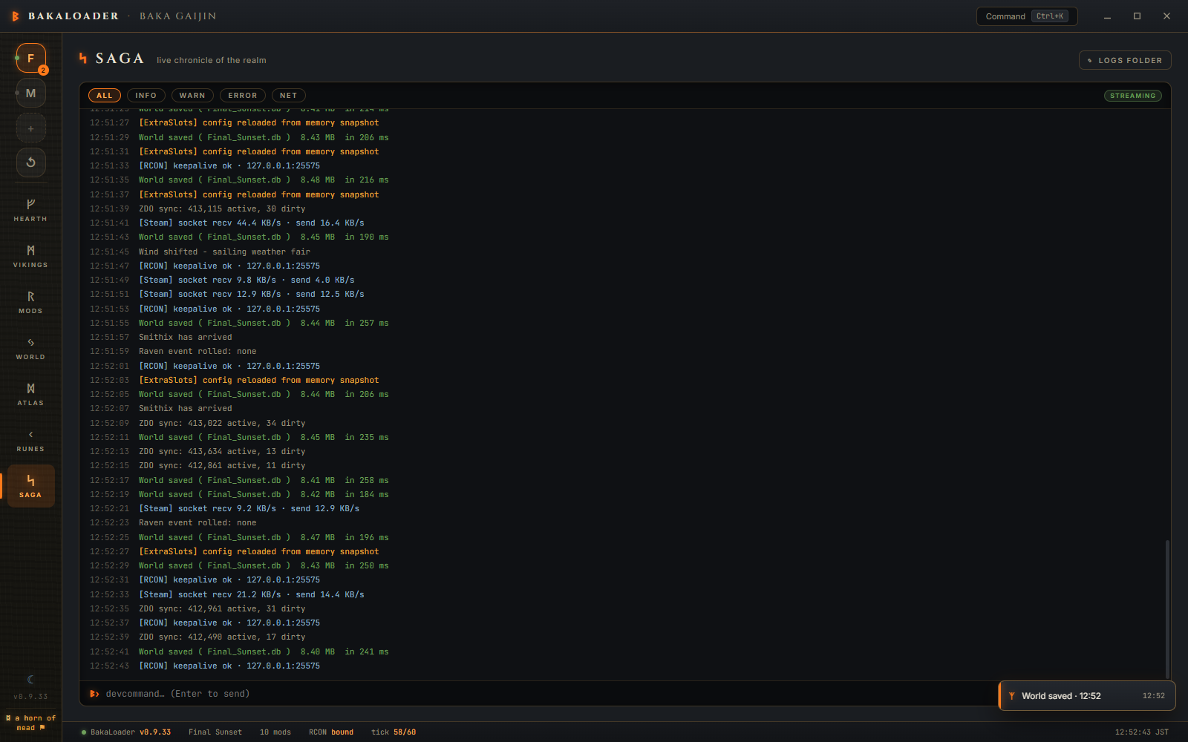Click 12:52:23 'Raven event rolled: none' line
This screenshot has height=742, width=1188.
tap(198, 523)
